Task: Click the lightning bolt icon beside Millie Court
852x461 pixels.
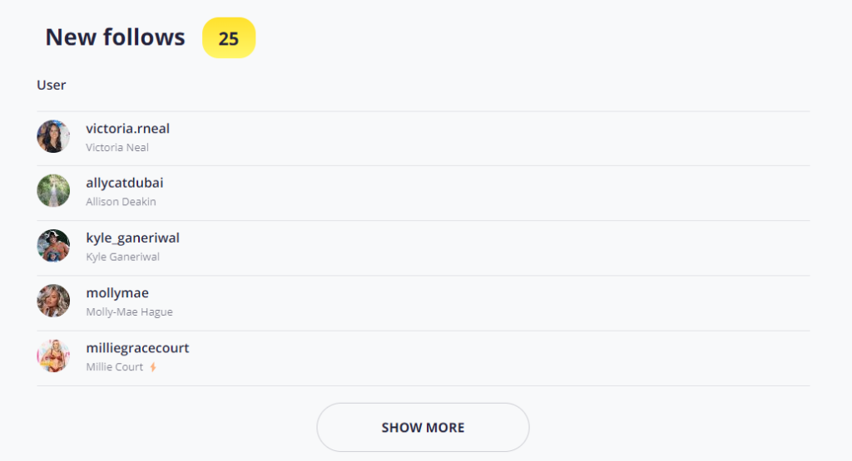Action: (153, 367)
